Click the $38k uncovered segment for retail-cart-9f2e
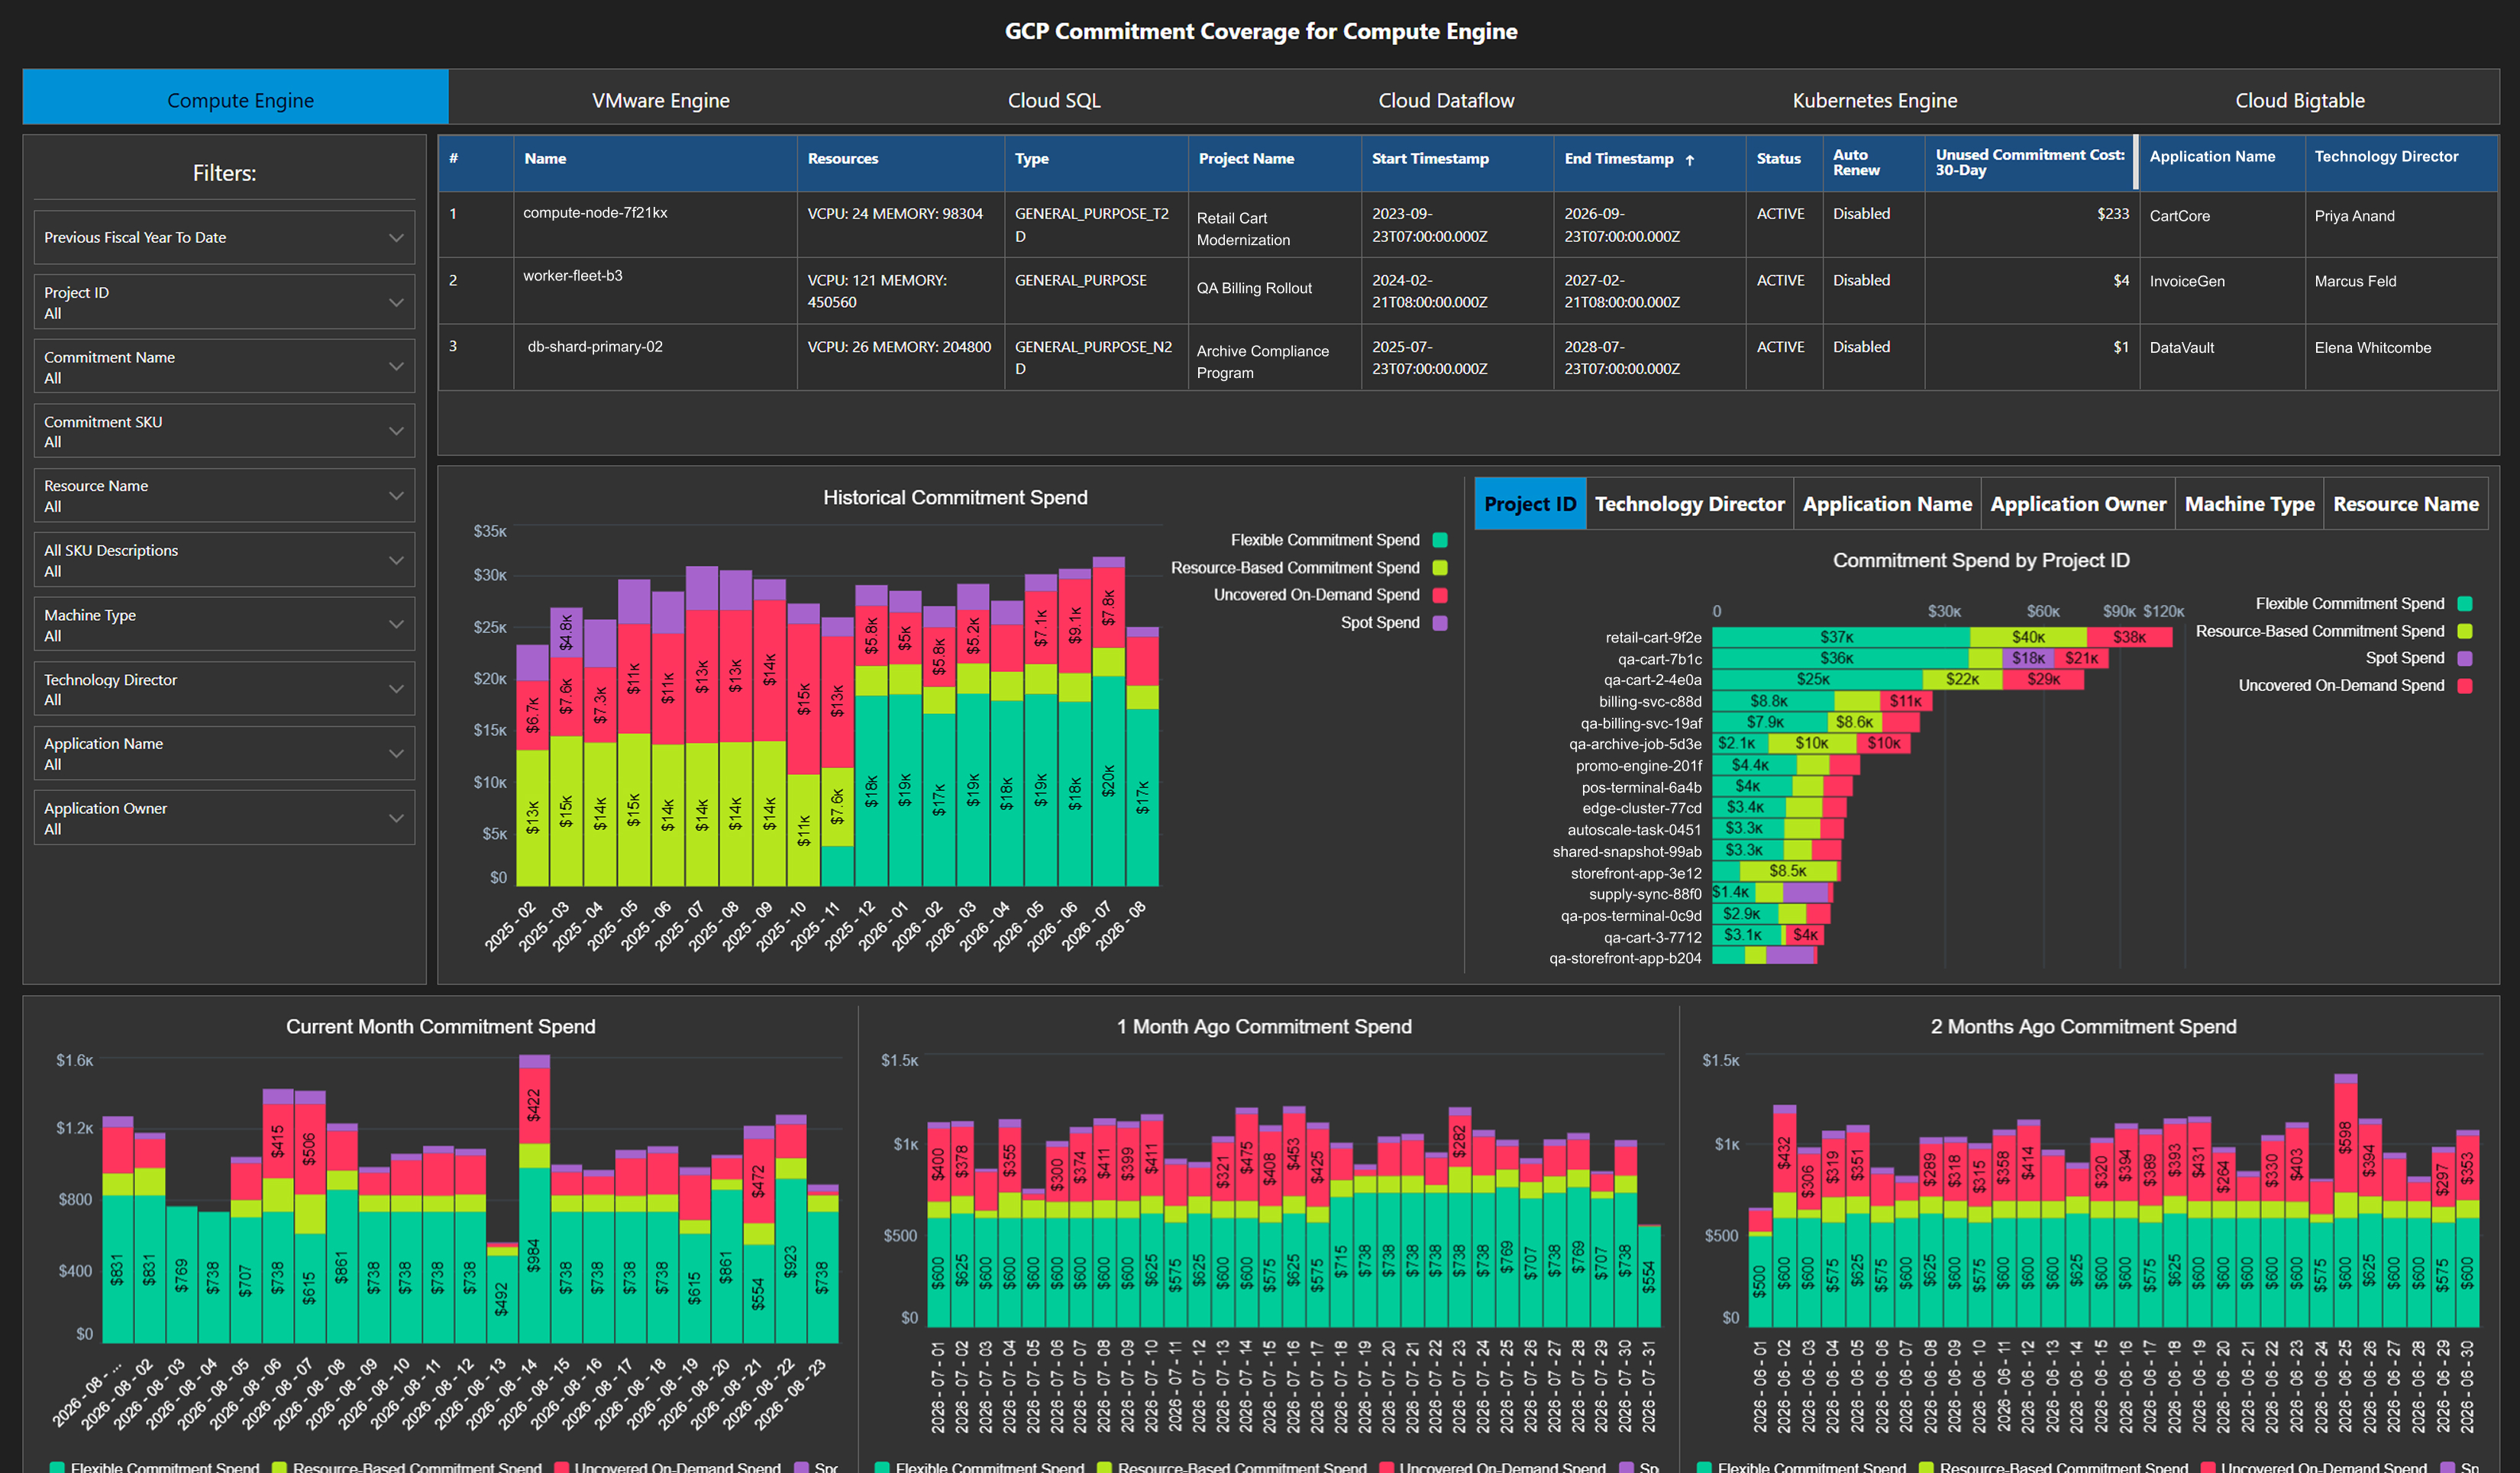Viewport: 2520px width, 1473px height. coord(2129,637)
